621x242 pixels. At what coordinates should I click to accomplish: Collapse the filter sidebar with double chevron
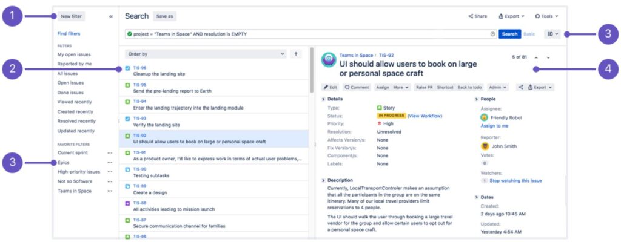111,16
